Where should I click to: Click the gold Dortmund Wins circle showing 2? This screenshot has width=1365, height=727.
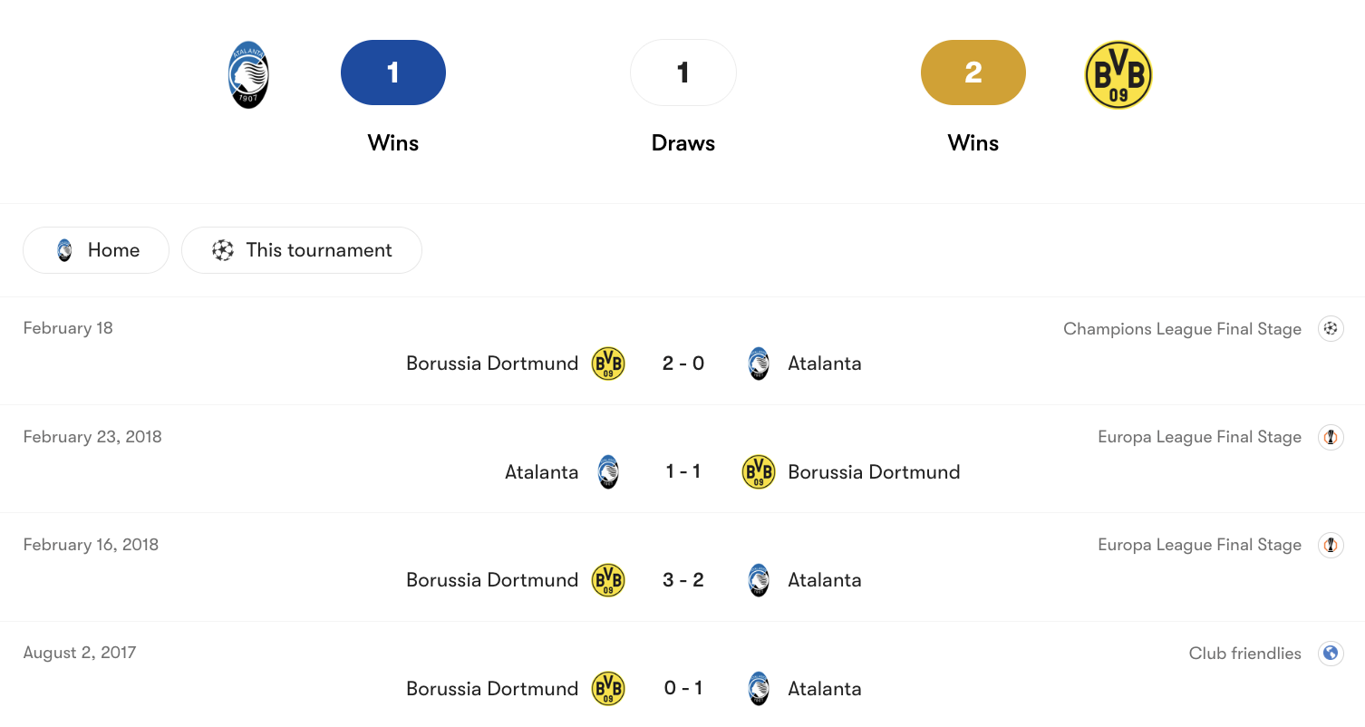(973, 73)
